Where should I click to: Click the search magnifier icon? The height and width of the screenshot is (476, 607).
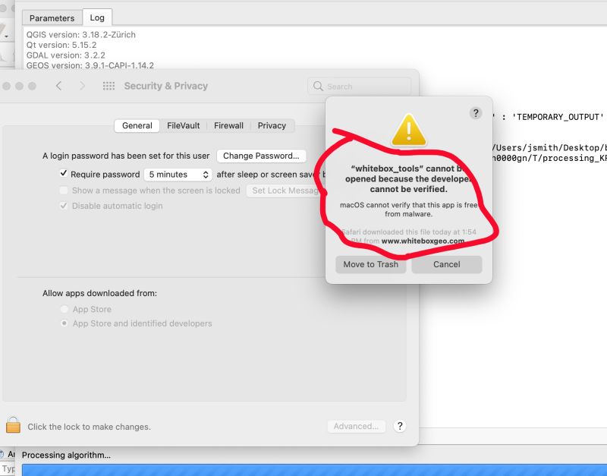(x=318, y=86)
